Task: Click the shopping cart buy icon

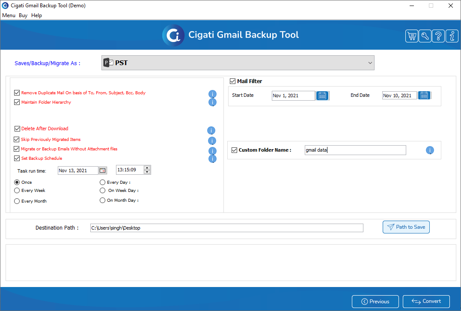Action: click(412, 36)
